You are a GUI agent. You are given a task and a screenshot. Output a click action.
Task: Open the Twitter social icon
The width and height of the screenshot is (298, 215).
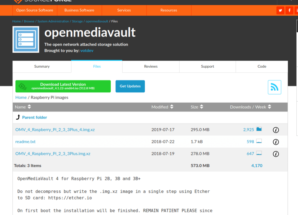pyautogui.click(x=280, y=10)
